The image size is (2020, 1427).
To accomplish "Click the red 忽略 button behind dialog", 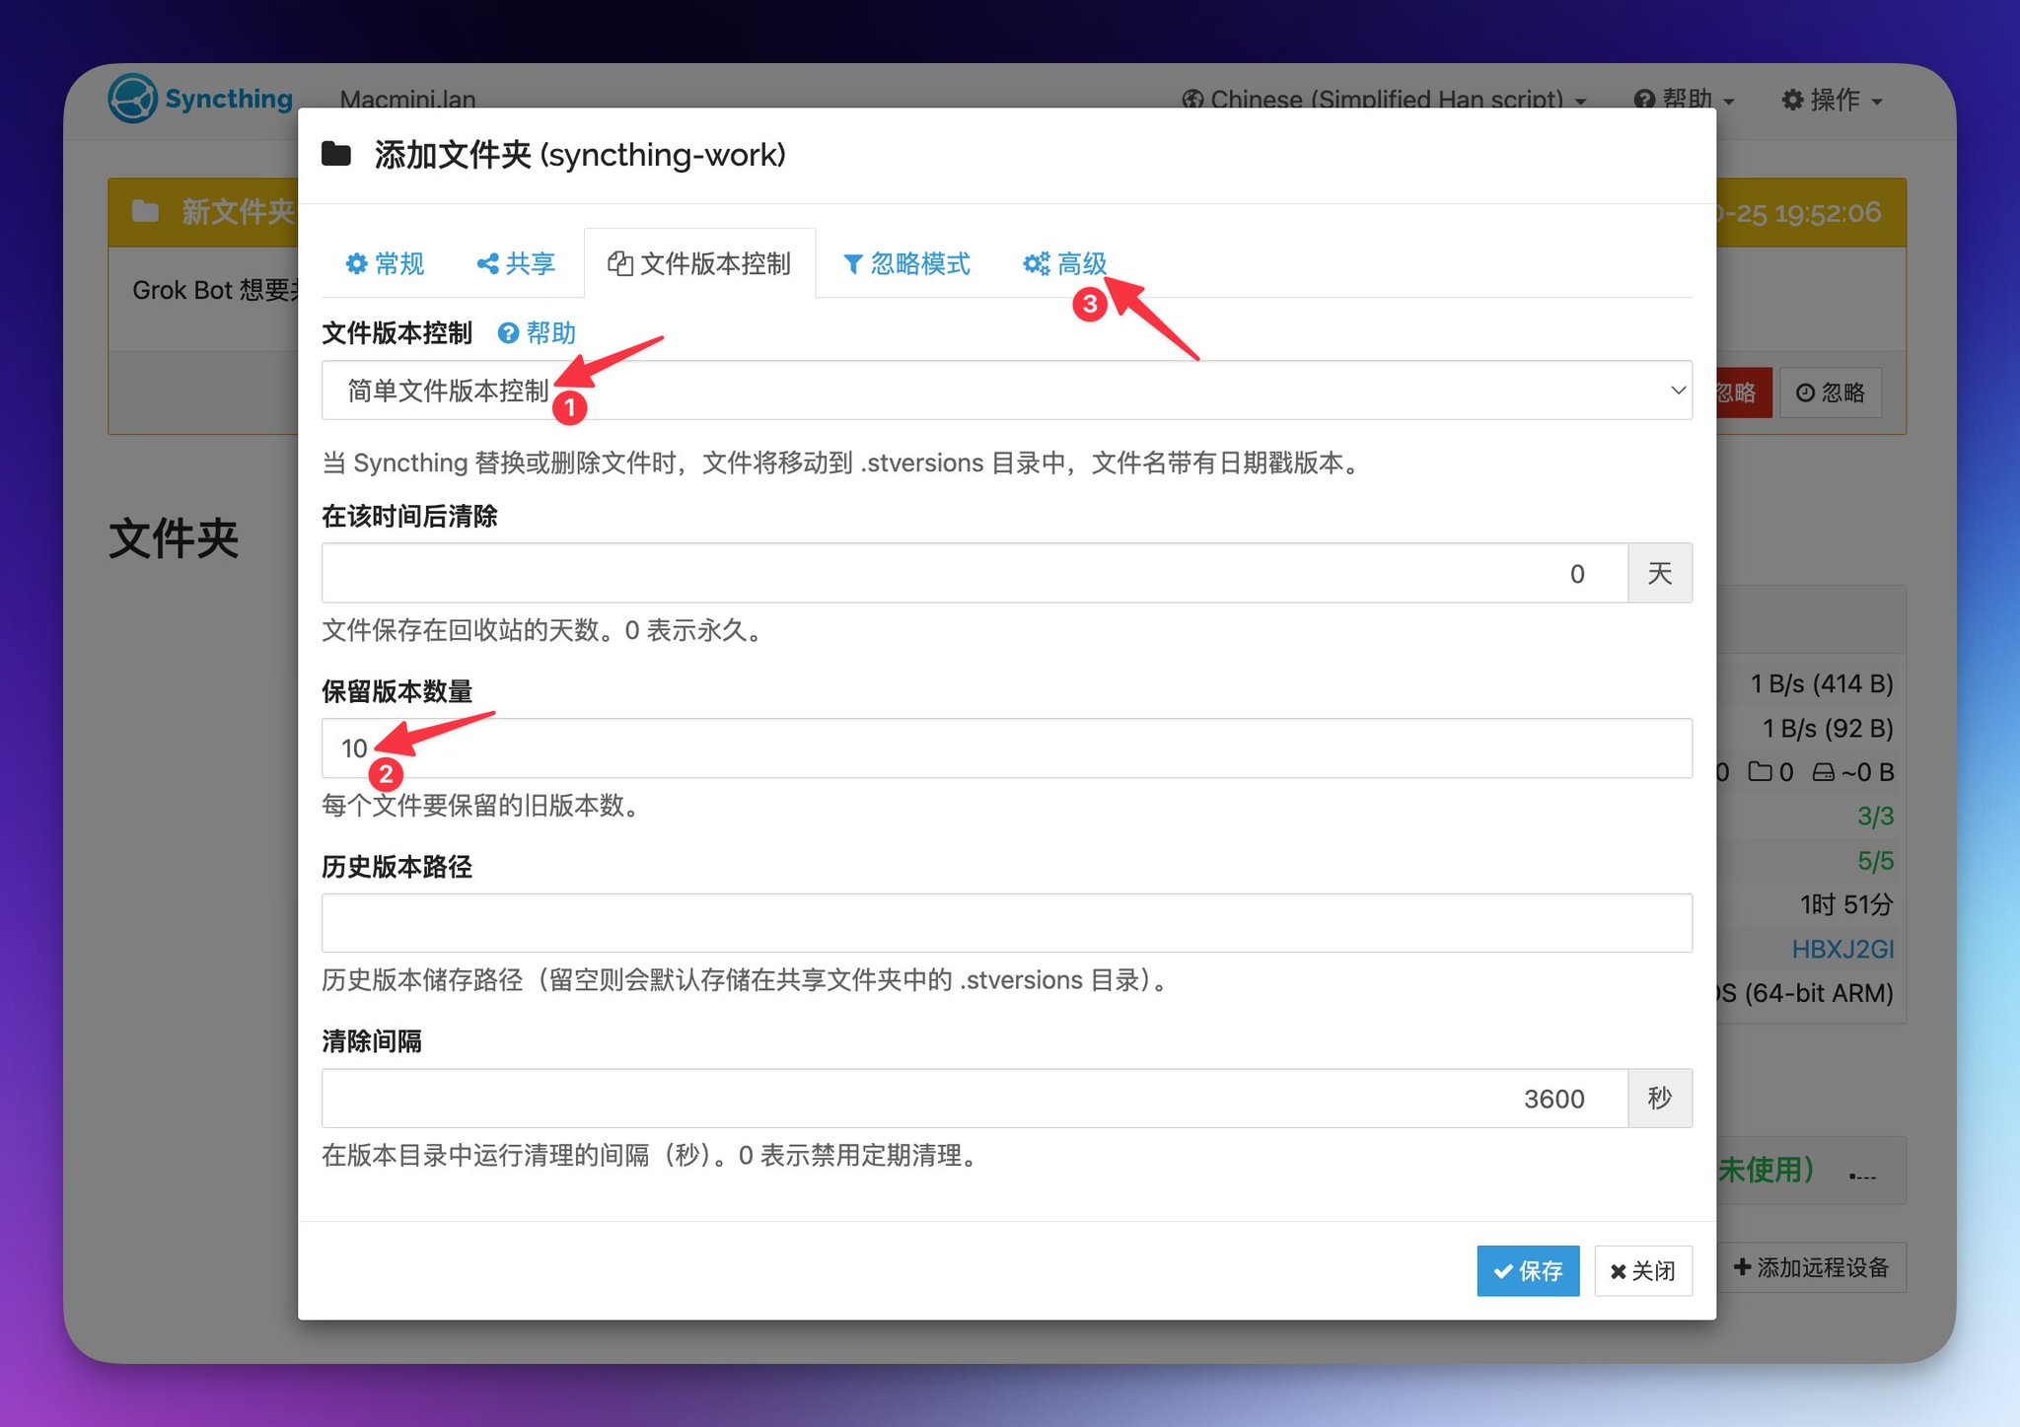I will 1742,392.
